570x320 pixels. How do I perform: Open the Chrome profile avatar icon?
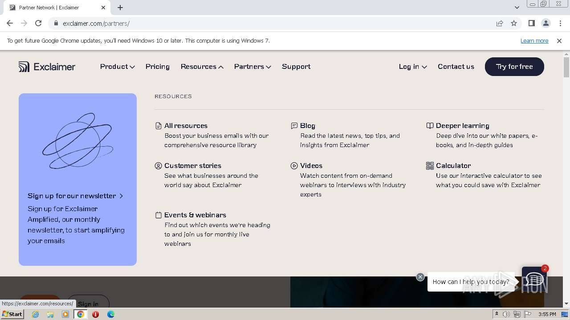click(546, 23)
